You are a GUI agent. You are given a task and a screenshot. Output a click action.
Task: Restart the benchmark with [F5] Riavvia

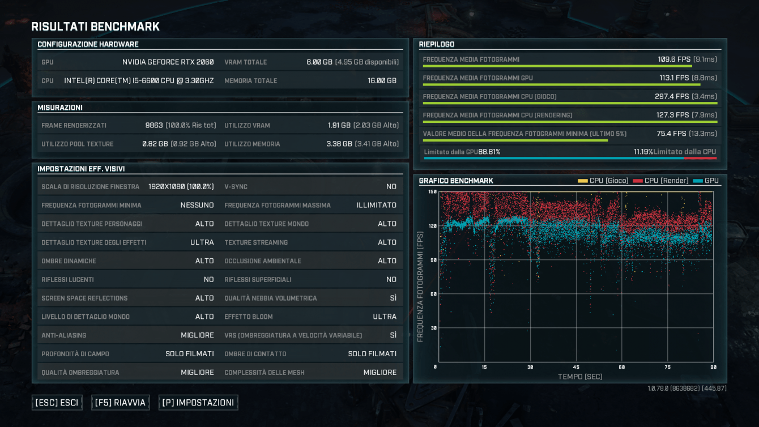click(x=120, y=403)
